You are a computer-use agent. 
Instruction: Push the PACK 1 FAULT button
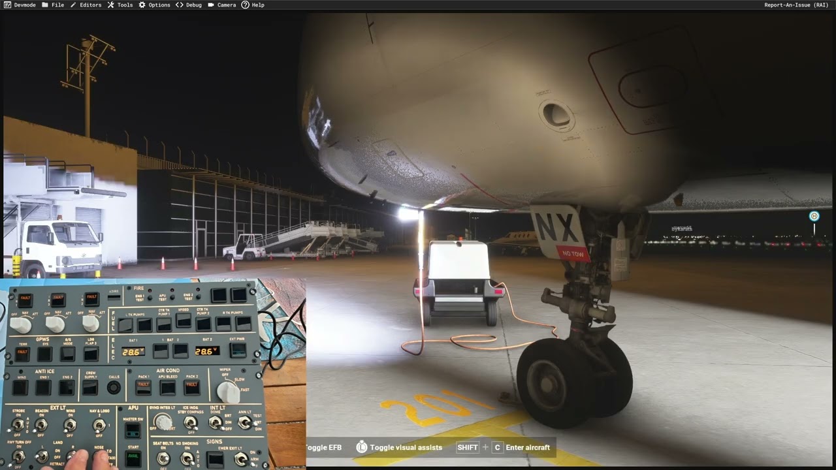click(x=144, y=388)
